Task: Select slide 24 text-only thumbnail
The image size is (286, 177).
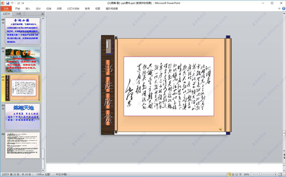Action: click(22, 145)
